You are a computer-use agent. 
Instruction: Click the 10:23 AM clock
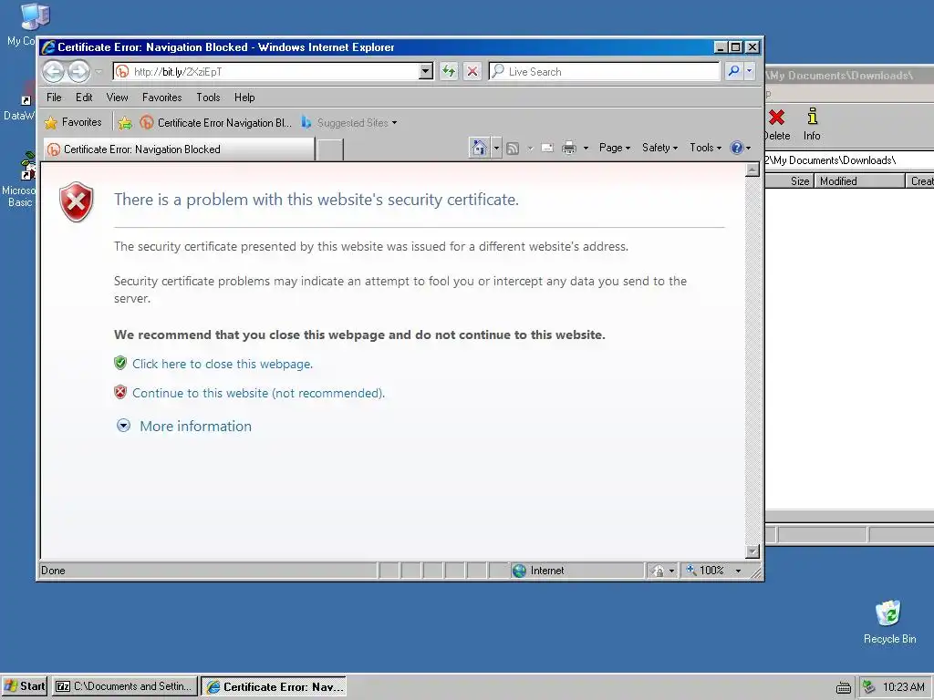(904, 687)
